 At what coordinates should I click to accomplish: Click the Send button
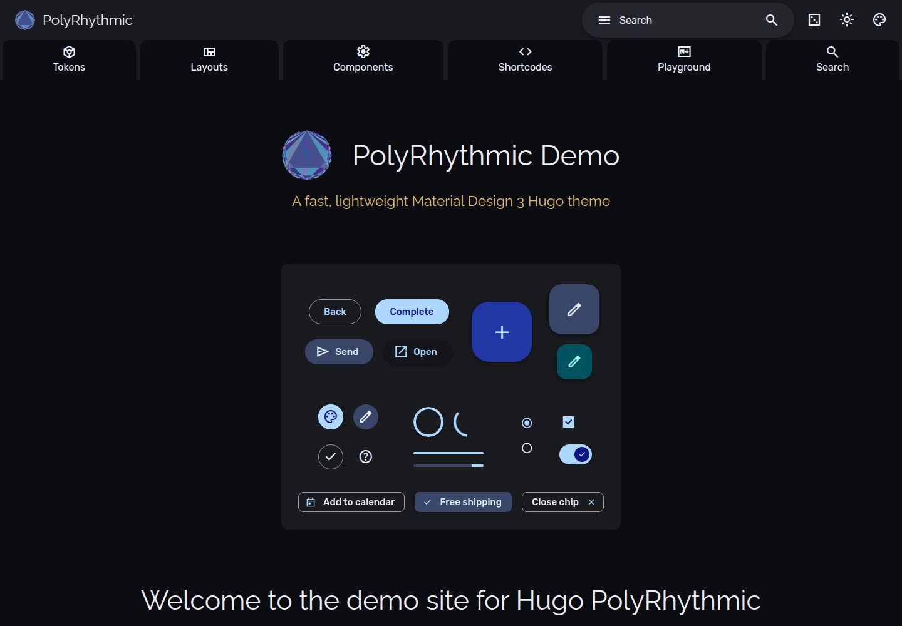click(x=339, y=352)
